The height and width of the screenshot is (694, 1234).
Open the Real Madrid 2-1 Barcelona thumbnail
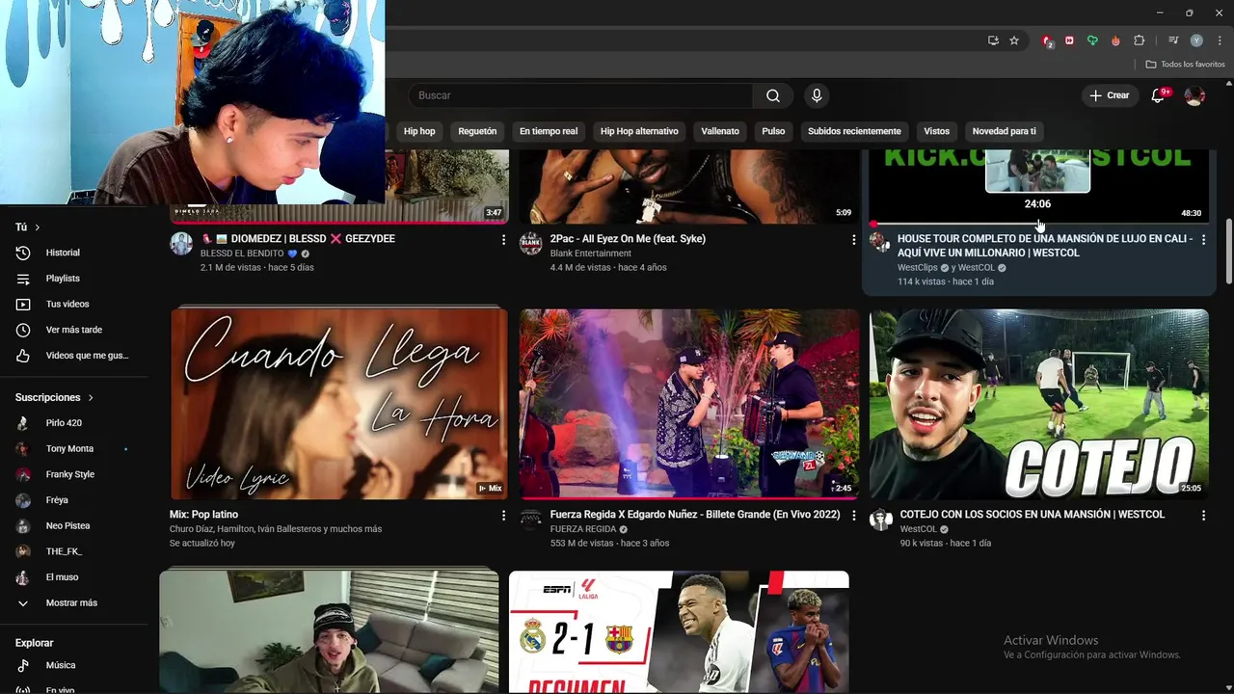[679, 631]
